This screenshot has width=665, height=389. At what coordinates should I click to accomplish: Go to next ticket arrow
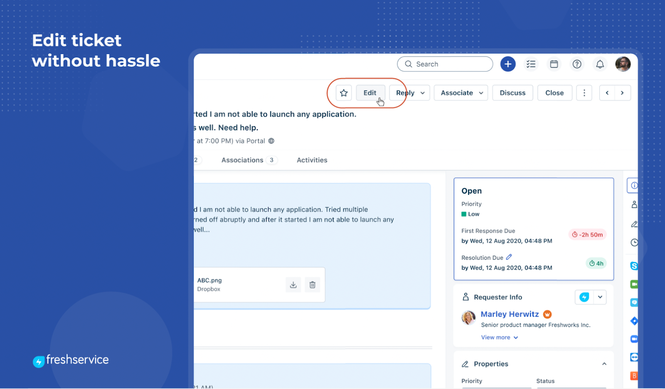click(x=622, y=93)
